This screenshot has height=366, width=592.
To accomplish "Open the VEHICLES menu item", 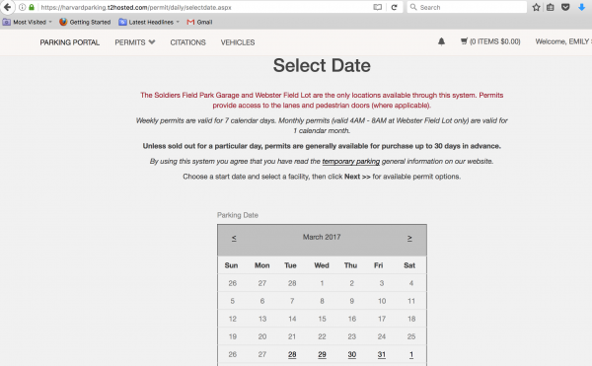I will (x=238, y=42).
